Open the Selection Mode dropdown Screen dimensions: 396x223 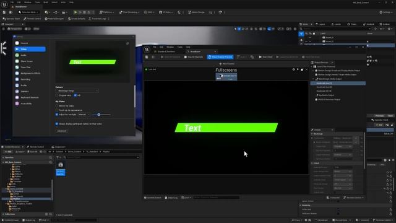(x=28, y=12)
